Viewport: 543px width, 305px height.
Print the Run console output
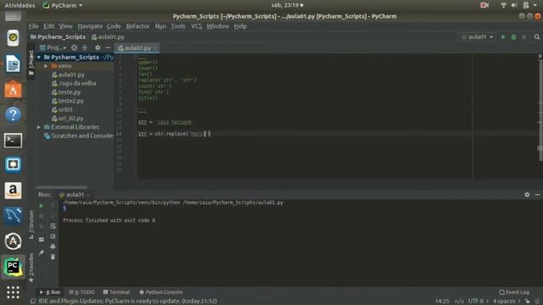[x=53, y=247]
